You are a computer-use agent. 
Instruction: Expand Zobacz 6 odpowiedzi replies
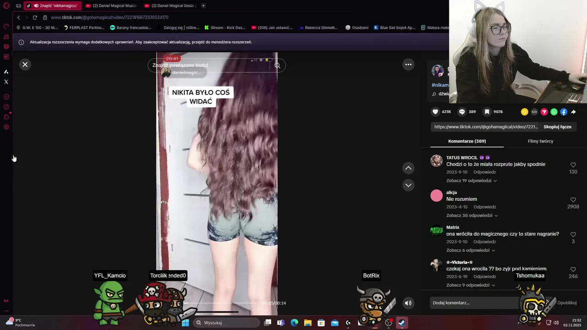(471, 250)
